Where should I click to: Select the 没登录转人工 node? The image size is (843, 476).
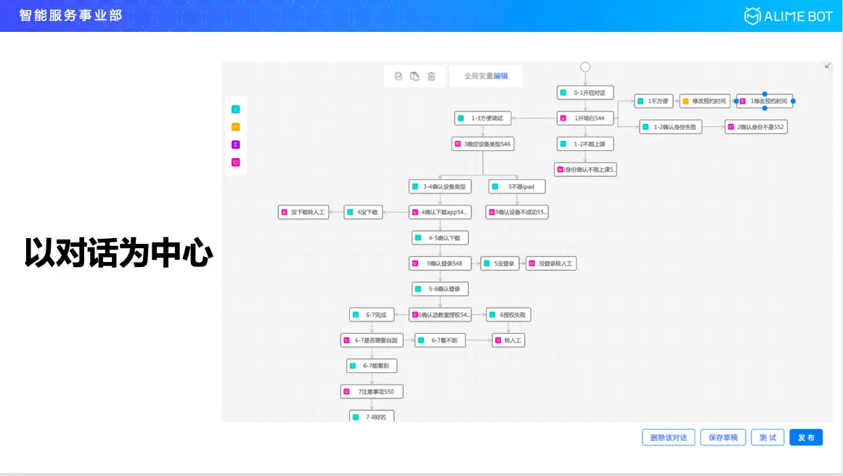coord(551,263)
